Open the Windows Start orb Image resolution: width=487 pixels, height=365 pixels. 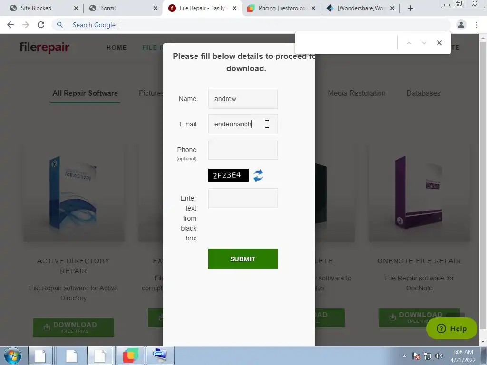13,355
